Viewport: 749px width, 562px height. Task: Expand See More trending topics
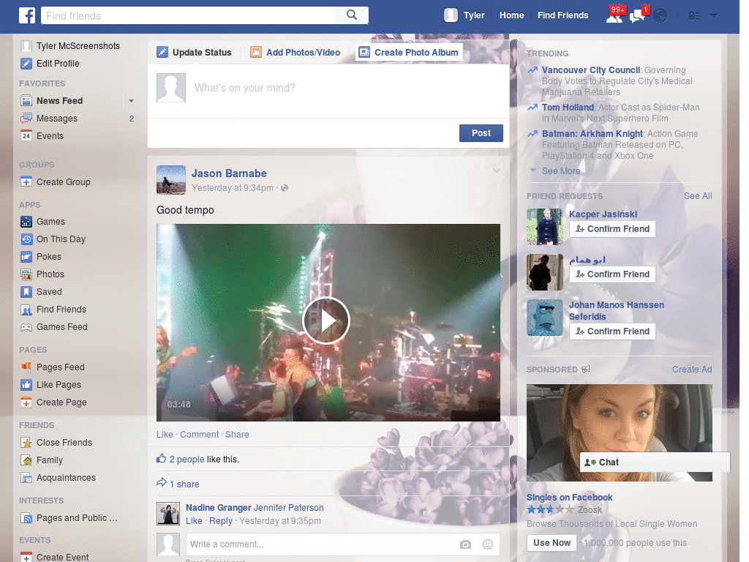tap(561, 171)
